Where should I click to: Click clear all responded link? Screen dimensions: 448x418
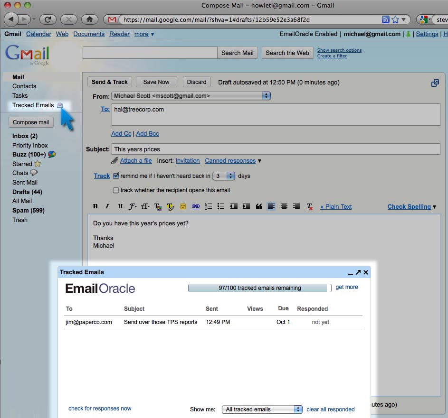tap(331, 409)
